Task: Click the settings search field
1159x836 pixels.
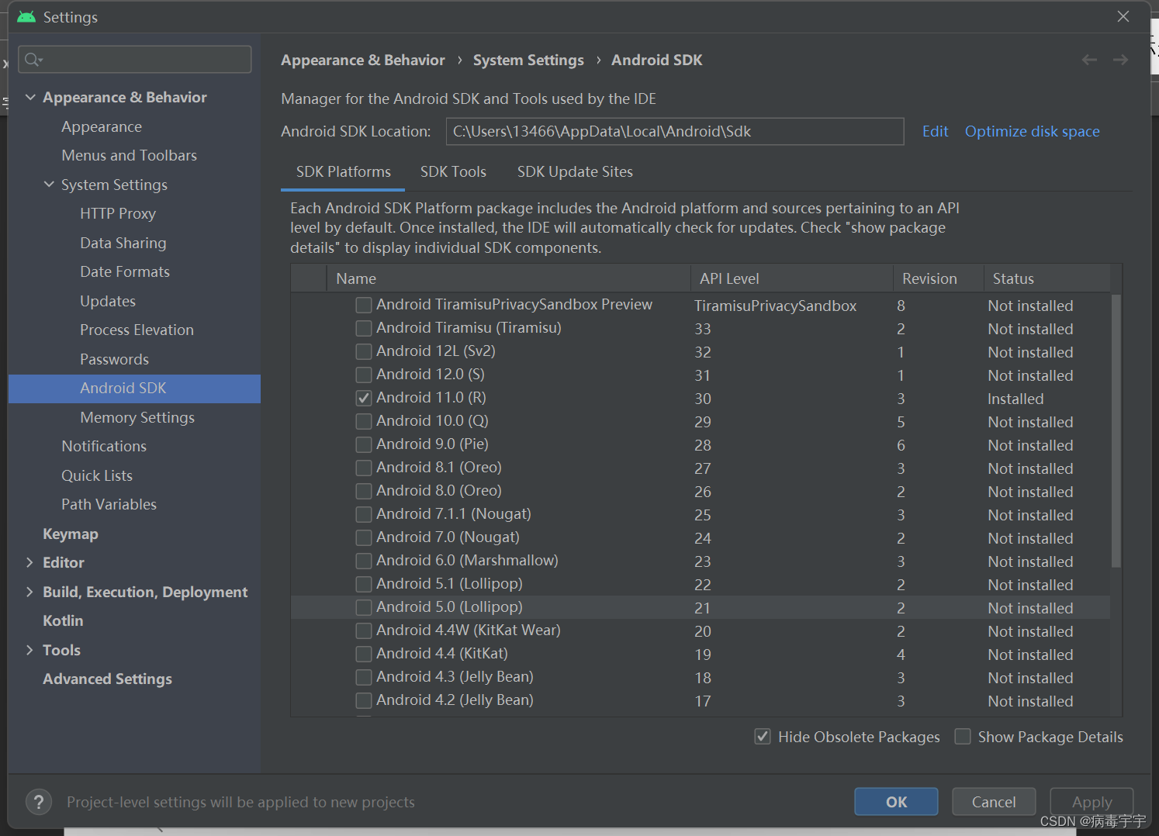Action: tap(135, 59)
